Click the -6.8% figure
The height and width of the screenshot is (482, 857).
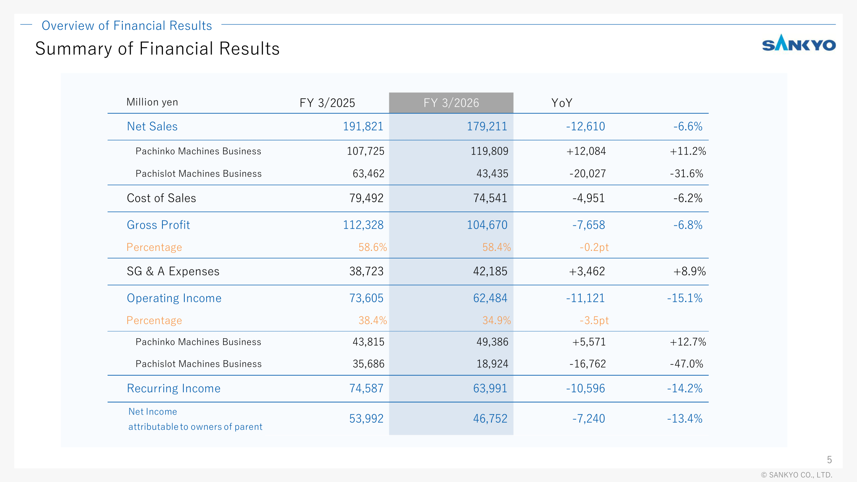tap(688, 225)
